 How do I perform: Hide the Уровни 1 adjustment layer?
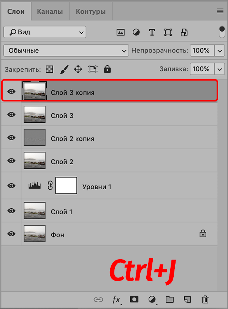pos(11,185)
